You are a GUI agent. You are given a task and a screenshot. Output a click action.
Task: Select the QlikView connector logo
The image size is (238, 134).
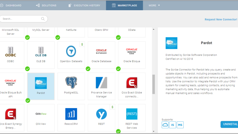tap(41, 114)
